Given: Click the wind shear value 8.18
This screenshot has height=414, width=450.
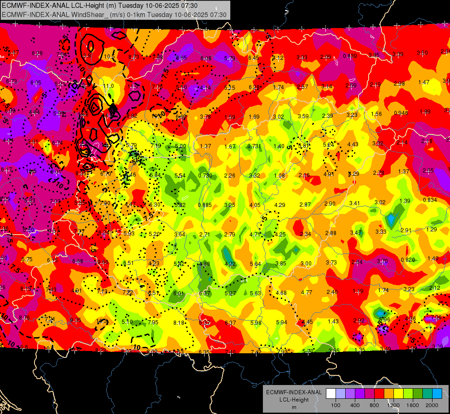Looking at the screenshot, I should [x=179, y=322].
